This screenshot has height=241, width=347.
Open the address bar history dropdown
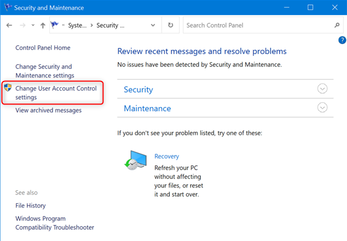tap(153, 25)
